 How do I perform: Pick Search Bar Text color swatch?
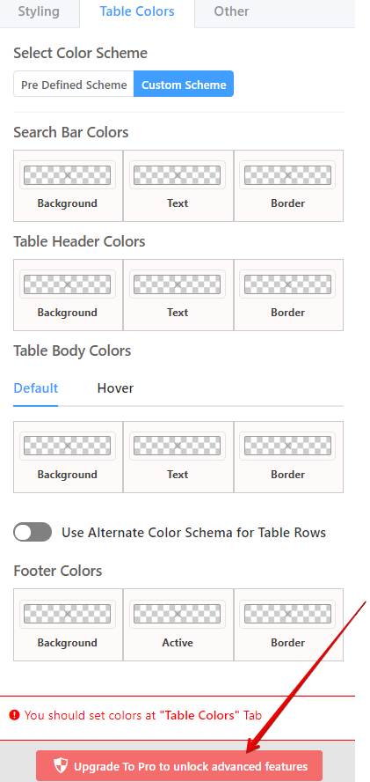pos(178,175)
